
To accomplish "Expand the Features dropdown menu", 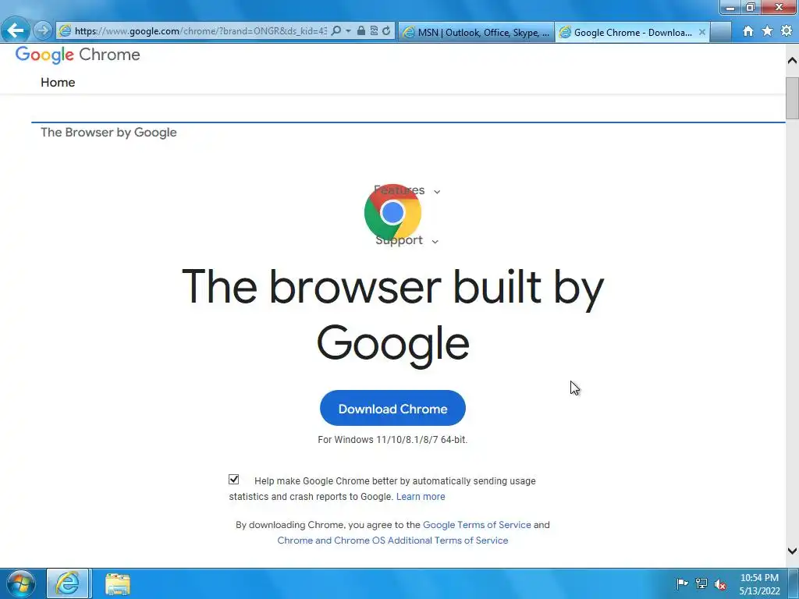I will [407, 190].
